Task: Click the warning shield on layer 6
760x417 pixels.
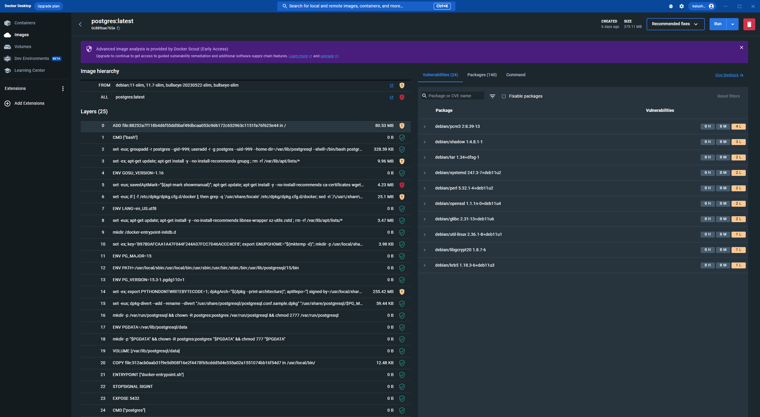Action: (402, 197)
